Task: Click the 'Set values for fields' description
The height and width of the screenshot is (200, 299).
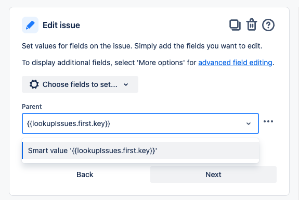Action: [142, 46]
